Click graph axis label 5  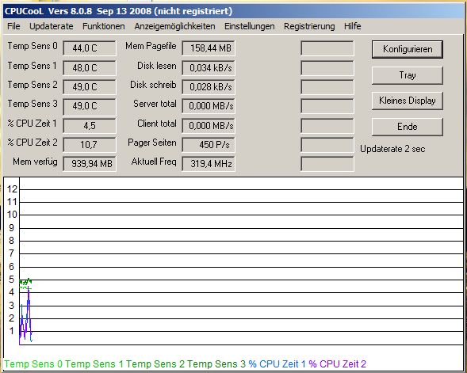tap(11, 280)
